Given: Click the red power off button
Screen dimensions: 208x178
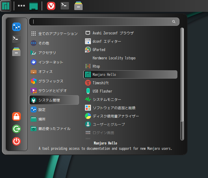Looking at the screenshot, I should [x=16, y=141].
